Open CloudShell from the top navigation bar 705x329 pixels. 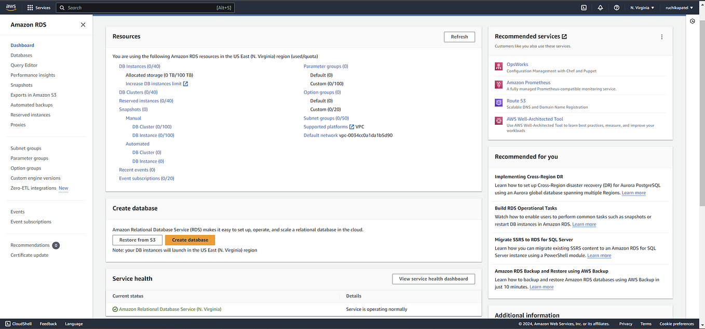[584, 7]
